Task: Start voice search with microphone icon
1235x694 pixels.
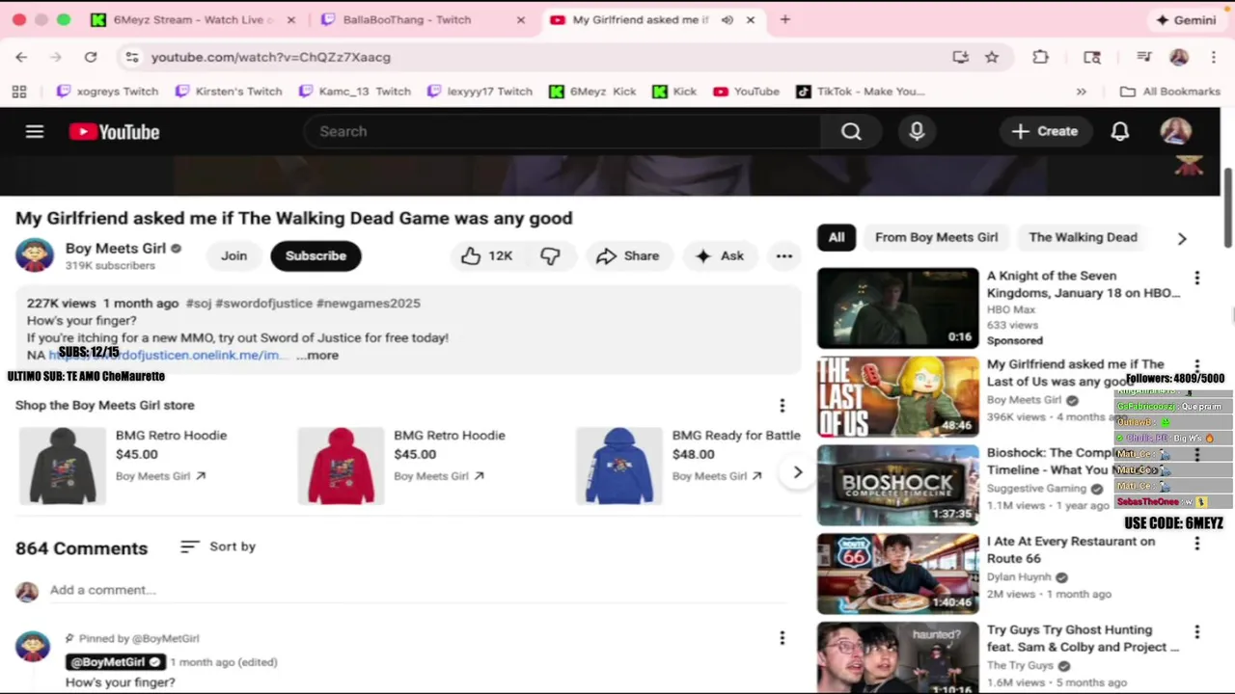Action: click(917, 131)
